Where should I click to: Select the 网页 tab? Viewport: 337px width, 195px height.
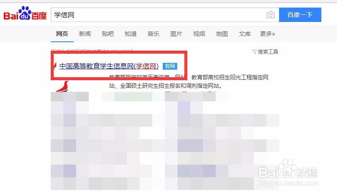point(62,34)
